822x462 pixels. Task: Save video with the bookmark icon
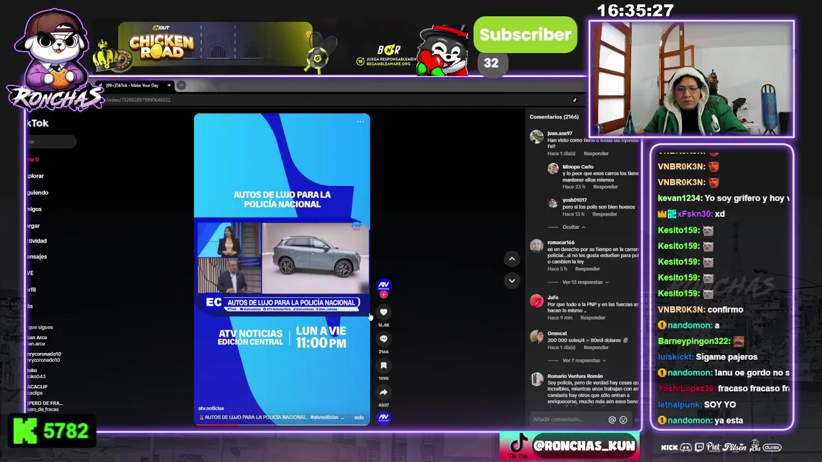[383, 366]
